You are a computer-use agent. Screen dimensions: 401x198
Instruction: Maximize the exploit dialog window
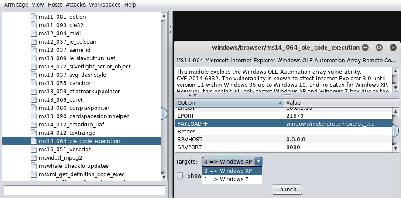[x=379, y=48]
